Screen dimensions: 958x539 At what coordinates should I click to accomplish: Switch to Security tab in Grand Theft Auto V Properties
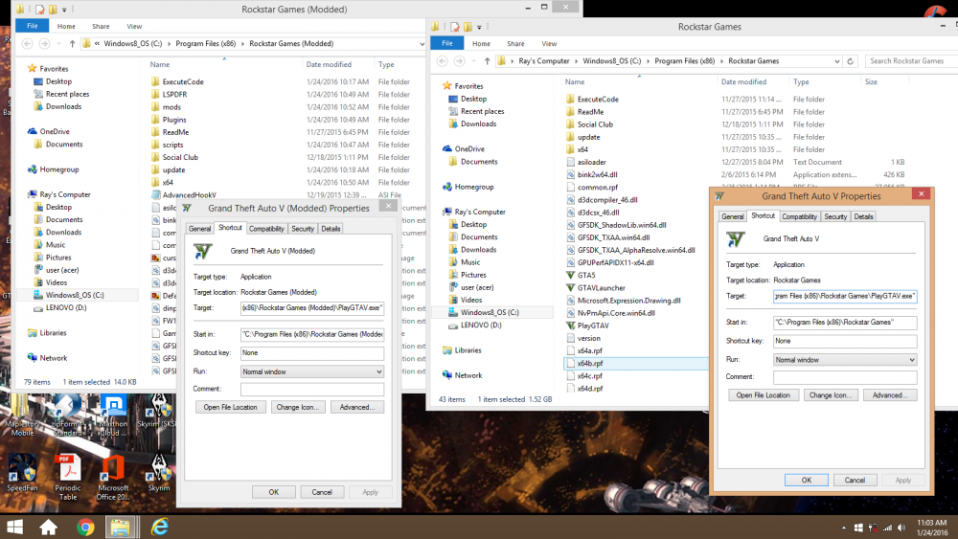835,216
